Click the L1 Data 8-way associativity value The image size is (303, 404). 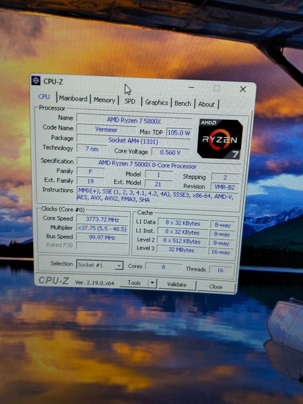point(223,225)
